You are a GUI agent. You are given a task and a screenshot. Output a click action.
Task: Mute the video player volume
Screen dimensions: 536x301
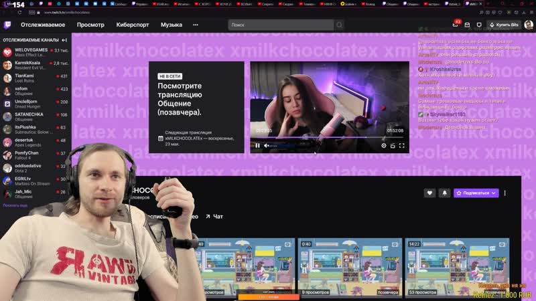pyautogui.click(x=266, y=146)
